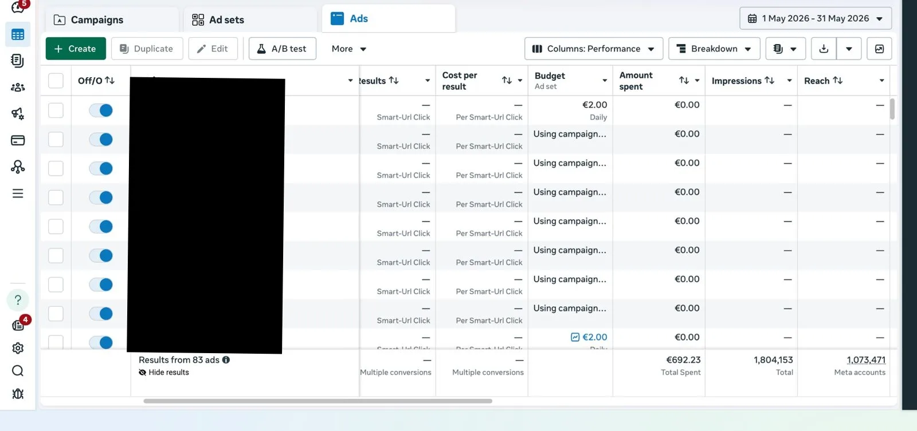Open the bug report icon in sidebar
Image resolution: width=917 pixels, height=431 pixels.
coord(18,394)
